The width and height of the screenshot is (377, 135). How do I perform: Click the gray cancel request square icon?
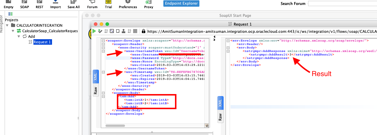tap(135, 31)
